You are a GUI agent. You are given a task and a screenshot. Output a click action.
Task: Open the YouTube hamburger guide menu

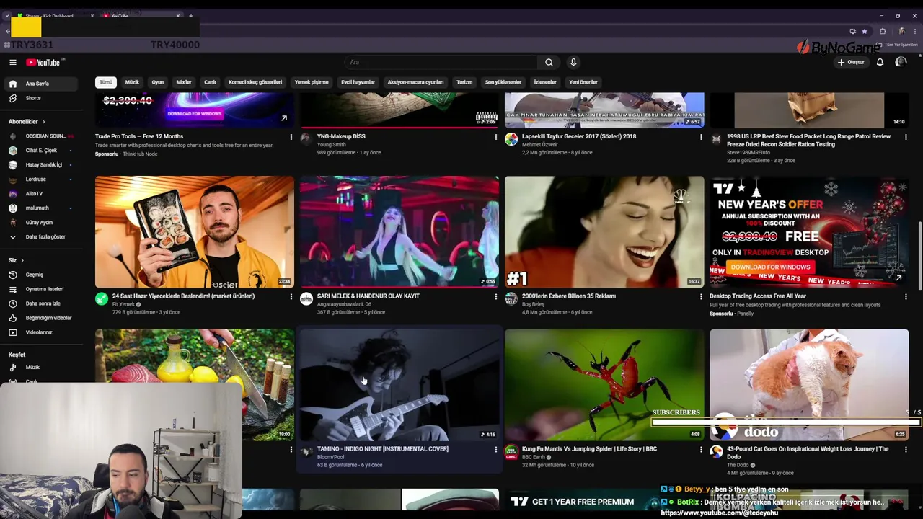12,63
